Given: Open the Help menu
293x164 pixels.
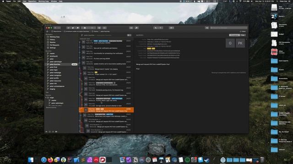Looking at the screenshot, I should tap(60, 1).
